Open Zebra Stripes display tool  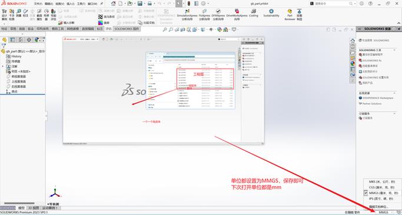(107, 16)
